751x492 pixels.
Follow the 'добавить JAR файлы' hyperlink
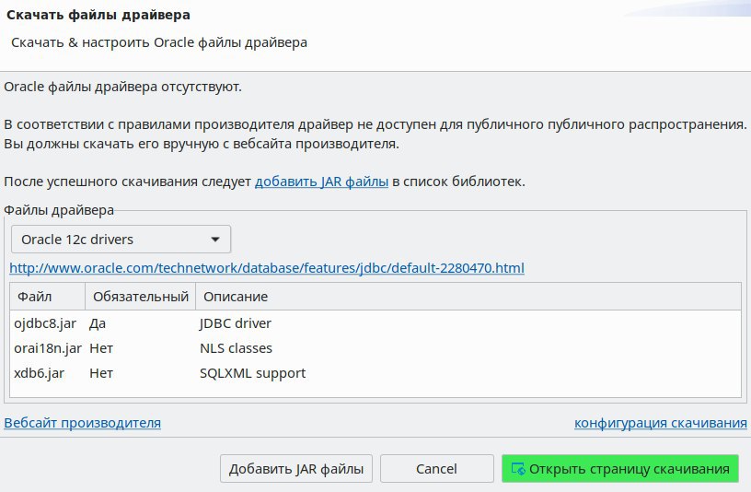321,182
